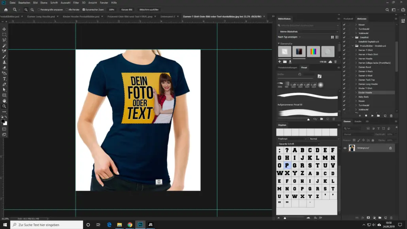
Task: Switch to the Kanäle tab
Action: (358, 121)
